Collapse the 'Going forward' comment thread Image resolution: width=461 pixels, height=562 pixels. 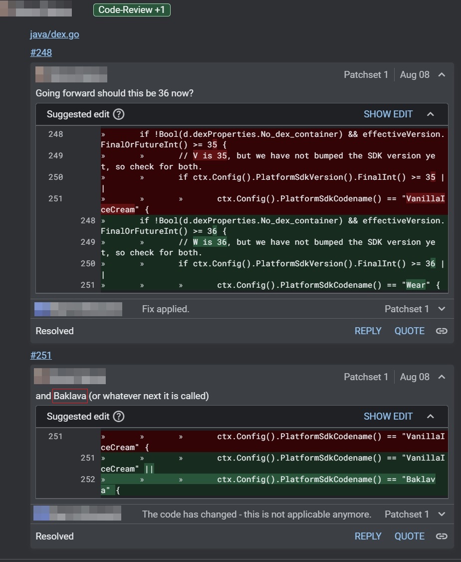point(442,75)
